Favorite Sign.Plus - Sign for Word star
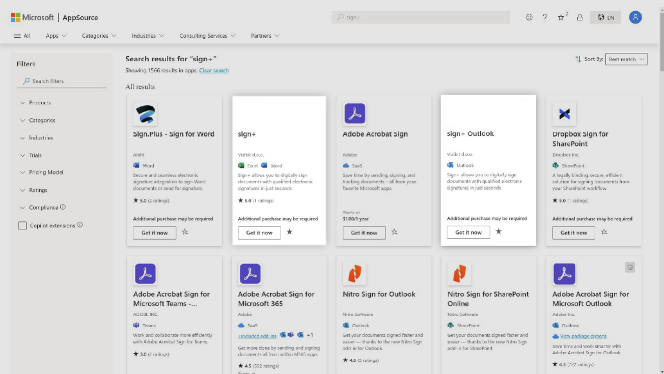 [185, 232]
